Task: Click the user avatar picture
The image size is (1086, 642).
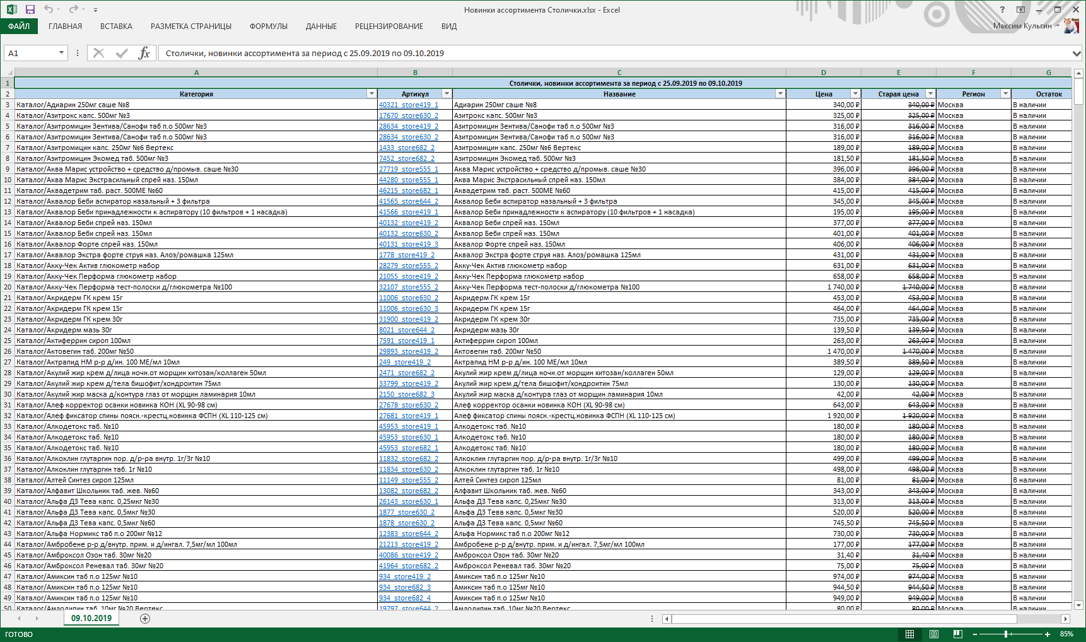Action: [1071, 26]
